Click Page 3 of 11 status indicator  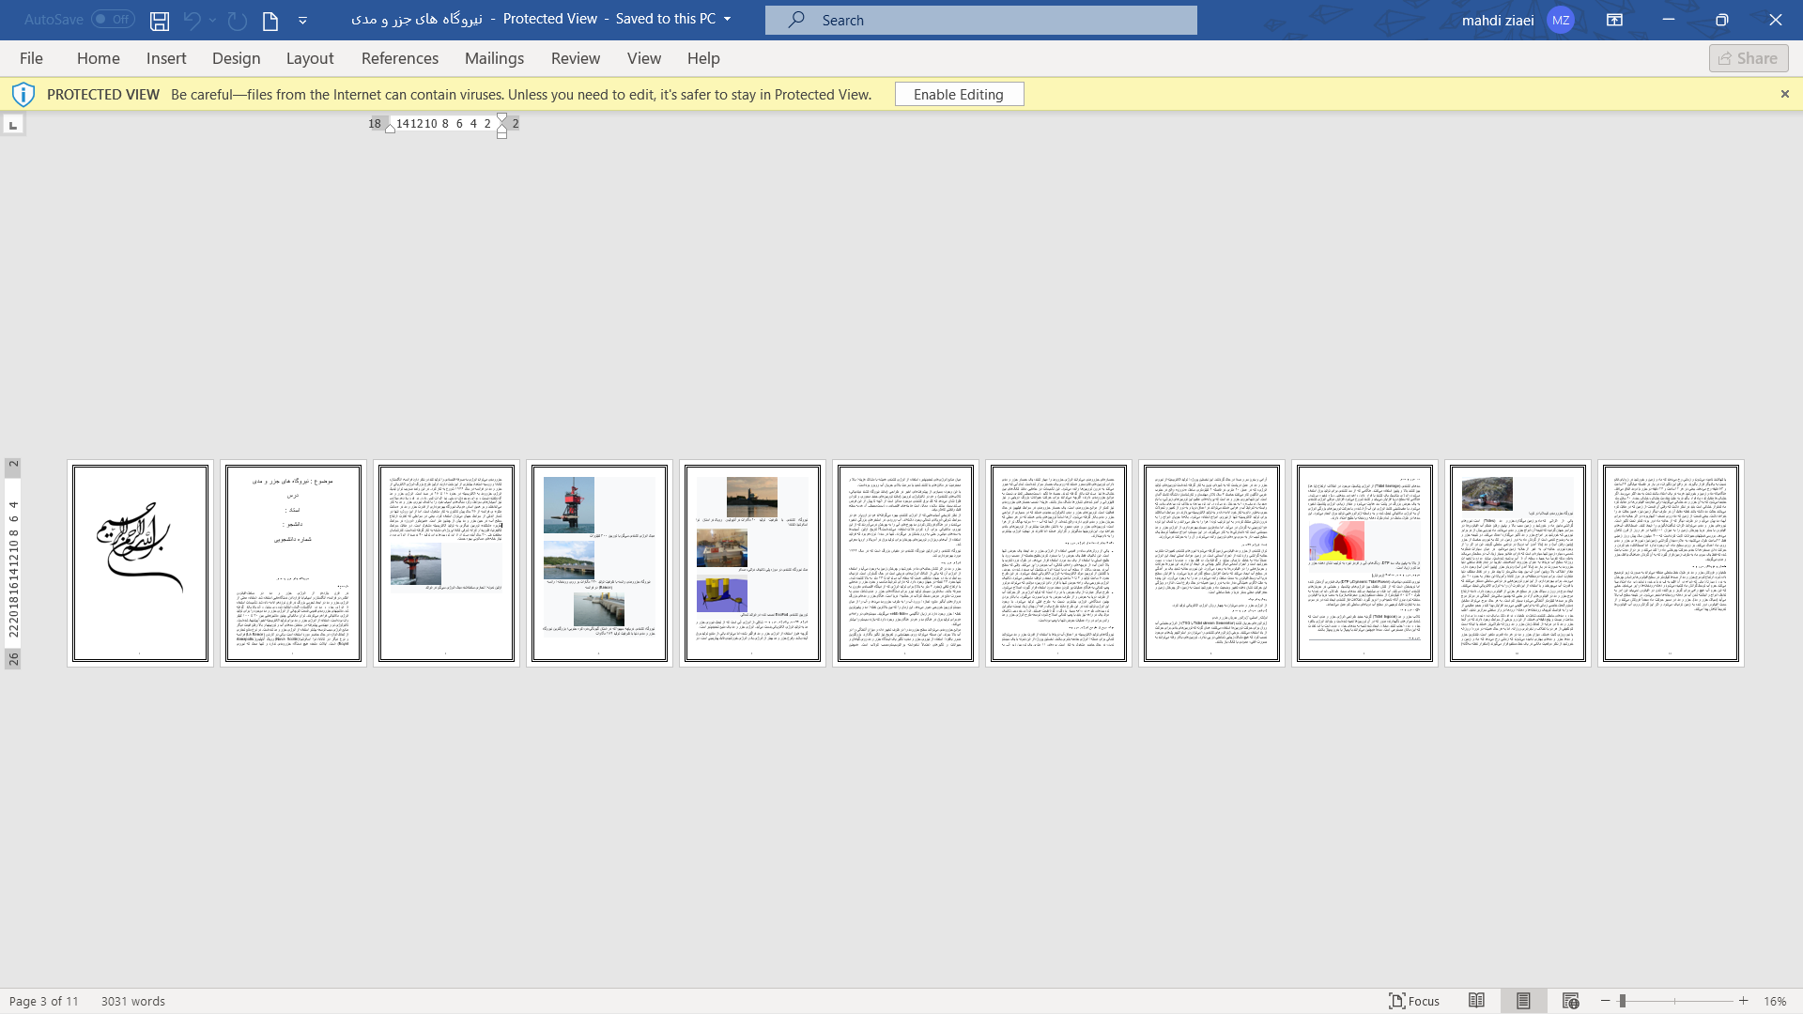click(x=44, y=1001)
